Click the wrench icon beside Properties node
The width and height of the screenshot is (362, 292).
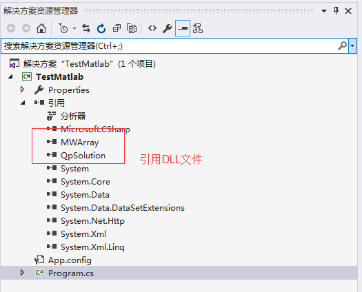39,90
